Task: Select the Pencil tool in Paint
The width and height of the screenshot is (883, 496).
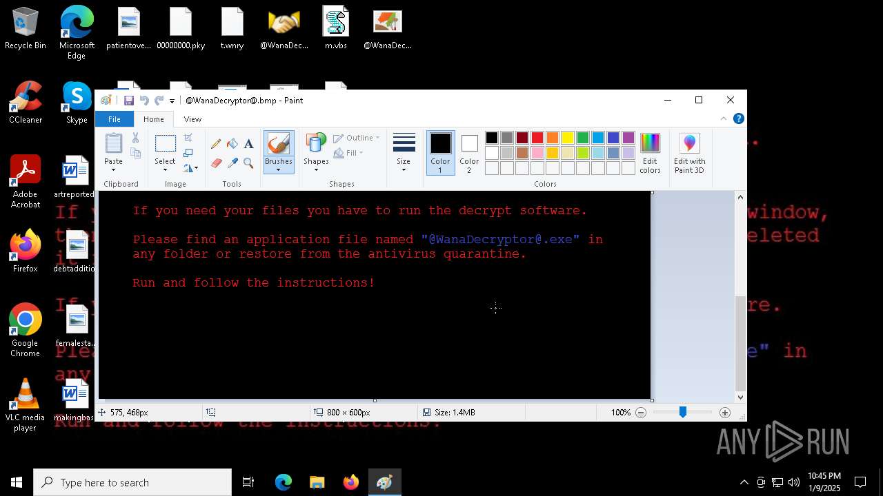Action: [216, 144]
